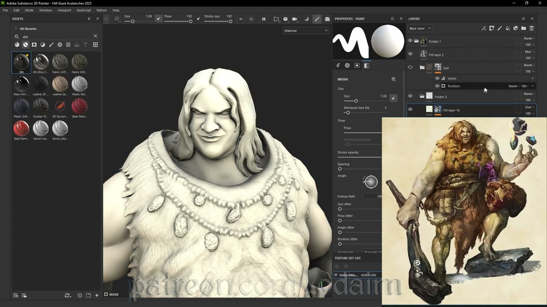Switch assets to grid view icon
This screenshot has height=307, width=547.
point(95,45)
